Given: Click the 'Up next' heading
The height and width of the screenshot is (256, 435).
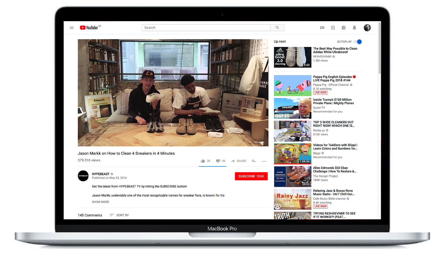Looking at the screenshot, I should tap(280, 42).
